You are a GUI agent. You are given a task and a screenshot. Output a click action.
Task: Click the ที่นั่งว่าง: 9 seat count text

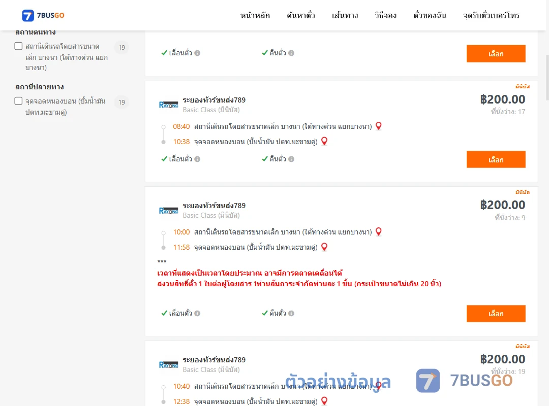510,218
